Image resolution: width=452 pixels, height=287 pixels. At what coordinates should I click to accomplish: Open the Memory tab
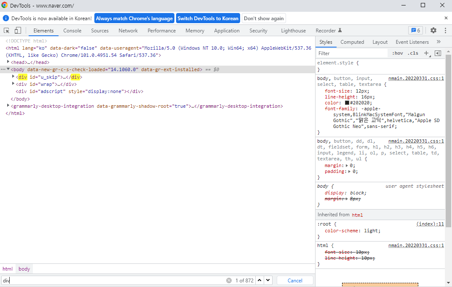[195, 31]
